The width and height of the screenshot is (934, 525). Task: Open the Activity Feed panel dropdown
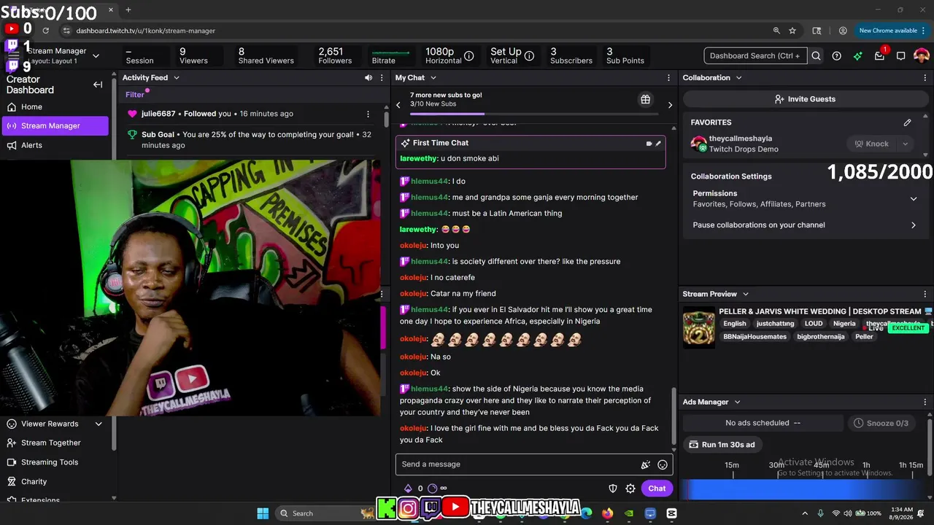coord(176,77)
